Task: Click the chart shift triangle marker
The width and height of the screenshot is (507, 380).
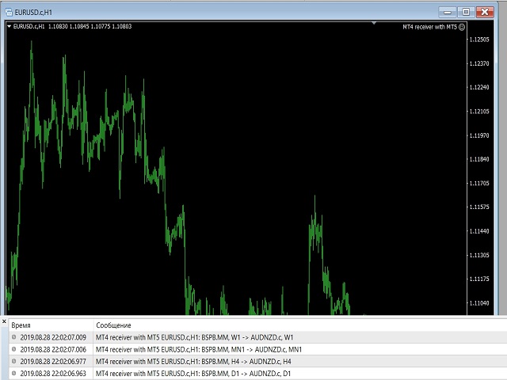Action: click(374, 23)
